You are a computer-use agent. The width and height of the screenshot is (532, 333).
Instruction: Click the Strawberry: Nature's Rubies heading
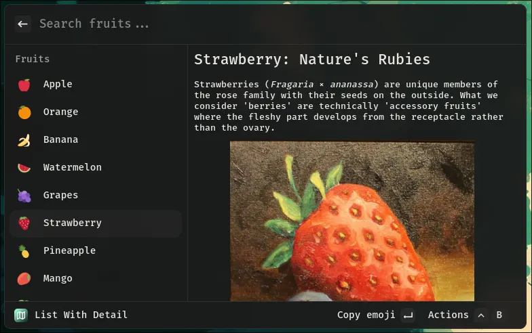click(312, 60)
